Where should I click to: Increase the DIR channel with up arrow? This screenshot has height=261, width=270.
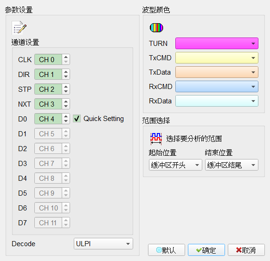click(x=66, y=72)
